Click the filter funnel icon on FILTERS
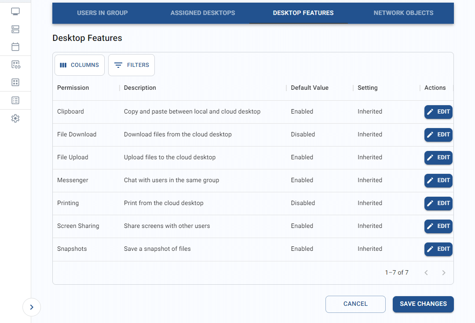This screenshot has height=323, width=475. (118, 65)
